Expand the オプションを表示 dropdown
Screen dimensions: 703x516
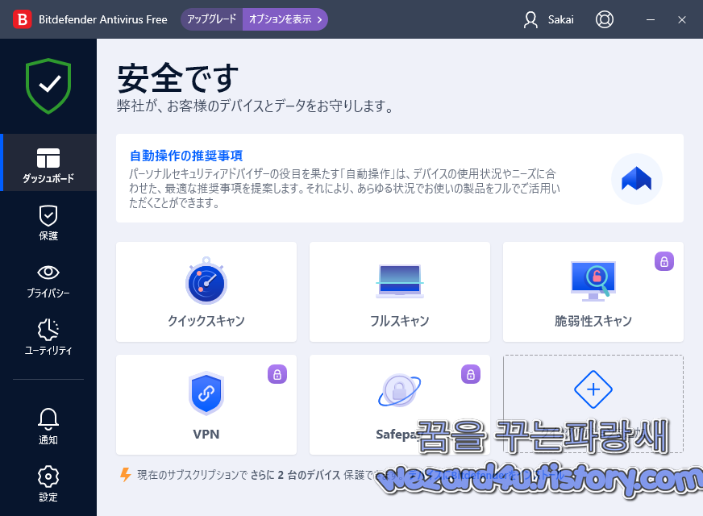[x=284, y=18]
